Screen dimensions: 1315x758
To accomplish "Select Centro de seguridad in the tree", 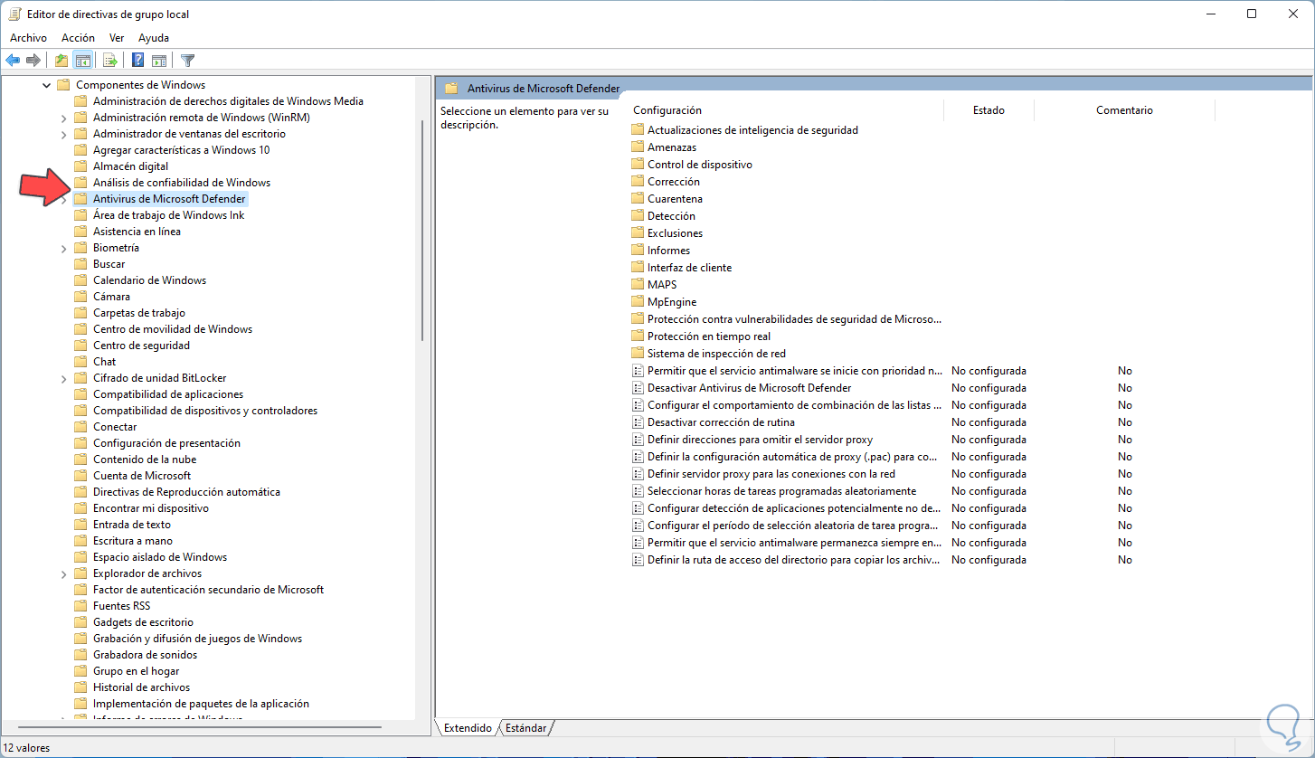I will [x=141, y=346].
